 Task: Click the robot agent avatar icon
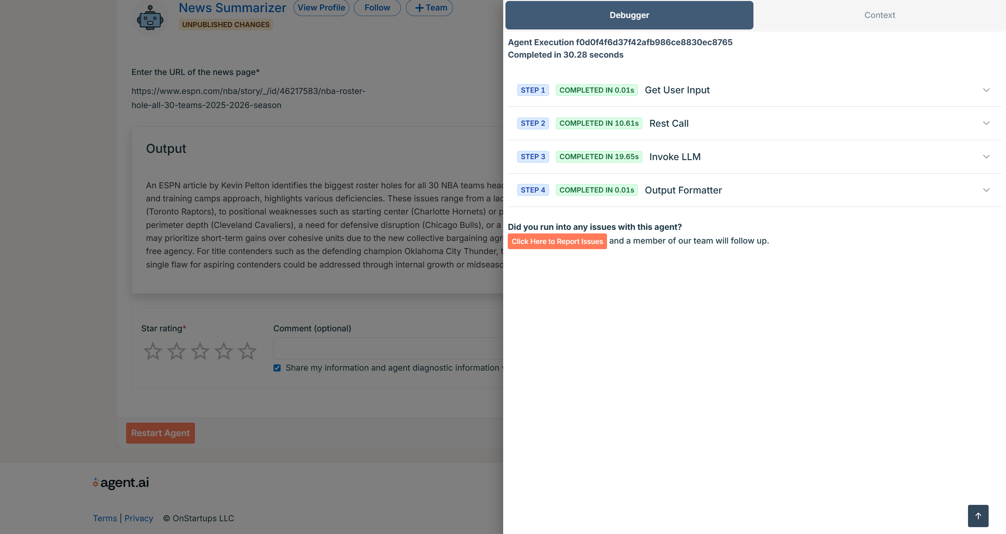coord(150,18)
